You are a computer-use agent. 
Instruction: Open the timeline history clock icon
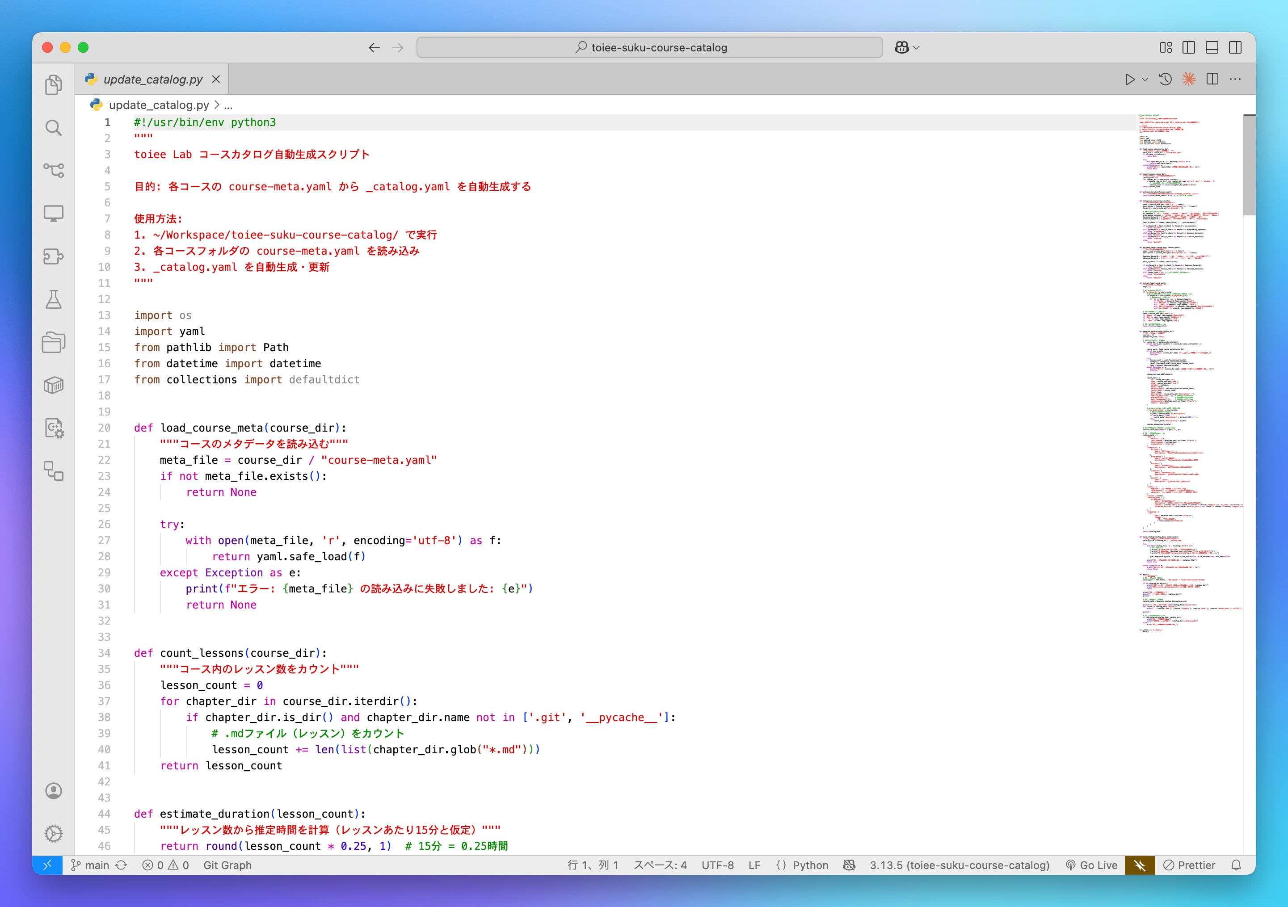tap(1165, 79)
